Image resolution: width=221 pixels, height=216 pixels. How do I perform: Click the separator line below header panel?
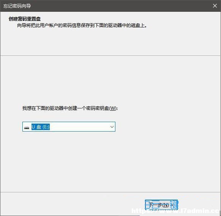pos(110,56)
